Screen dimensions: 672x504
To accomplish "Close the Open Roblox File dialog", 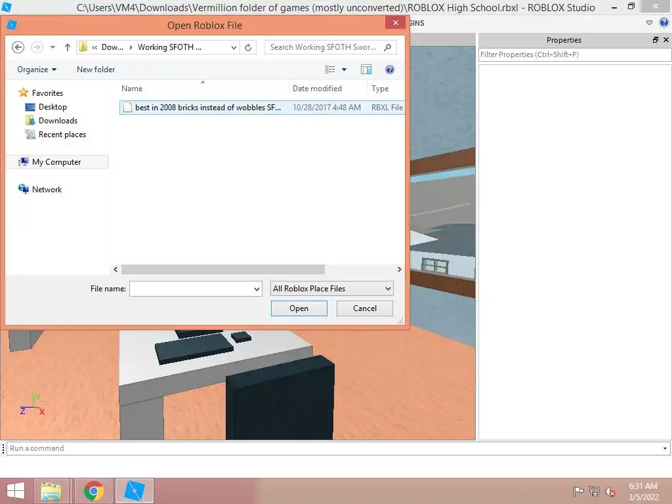I will (x=395, y=23).
